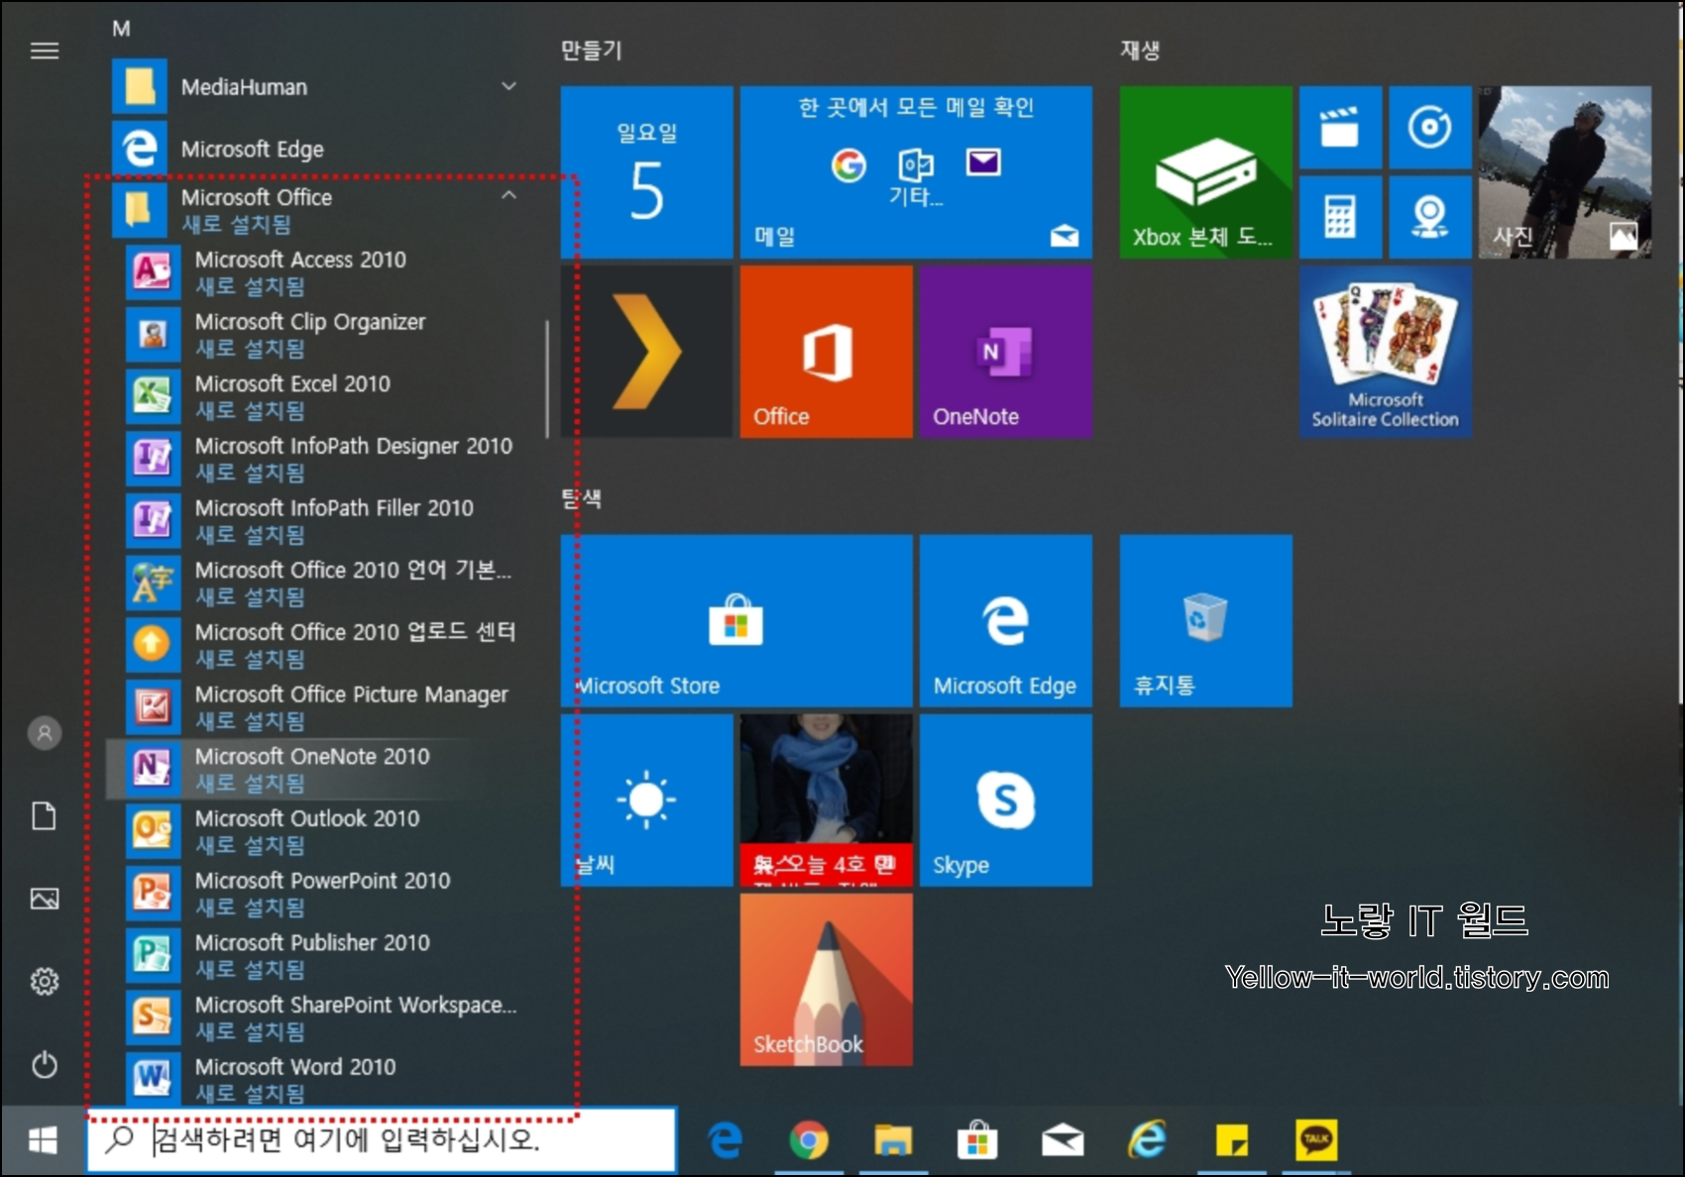Viewport: 1685px width, 1177px height.
Task: Click the Power icon in Start sidebar
Action: 45,1065
